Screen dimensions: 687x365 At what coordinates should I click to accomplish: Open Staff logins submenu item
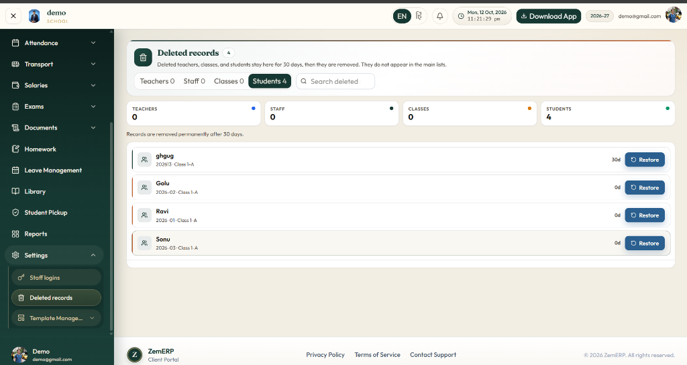pos(56,277)
